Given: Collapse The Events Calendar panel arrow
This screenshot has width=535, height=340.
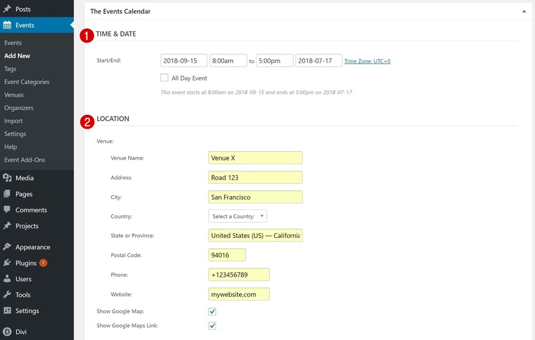Looking at the screenshot, I should [x=524, y=11].
